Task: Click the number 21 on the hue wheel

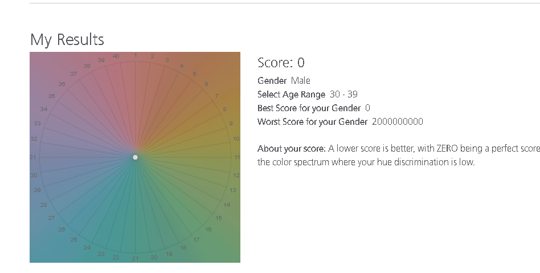Action: click(135, 259)
